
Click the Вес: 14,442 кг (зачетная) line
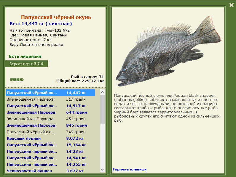pyautogui.click(x=41, y=24)
